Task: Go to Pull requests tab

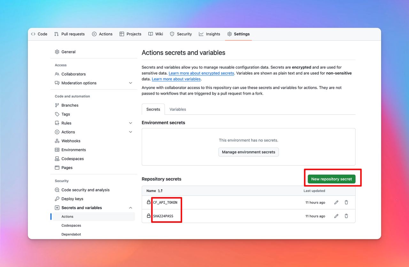Action: (69, 34)
